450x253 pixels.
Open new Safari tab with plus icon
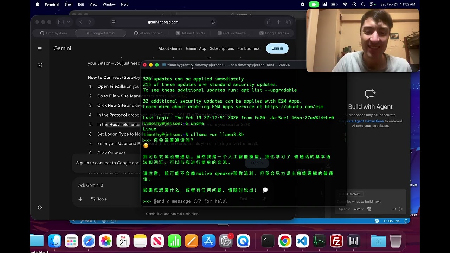tap(278, 22)
